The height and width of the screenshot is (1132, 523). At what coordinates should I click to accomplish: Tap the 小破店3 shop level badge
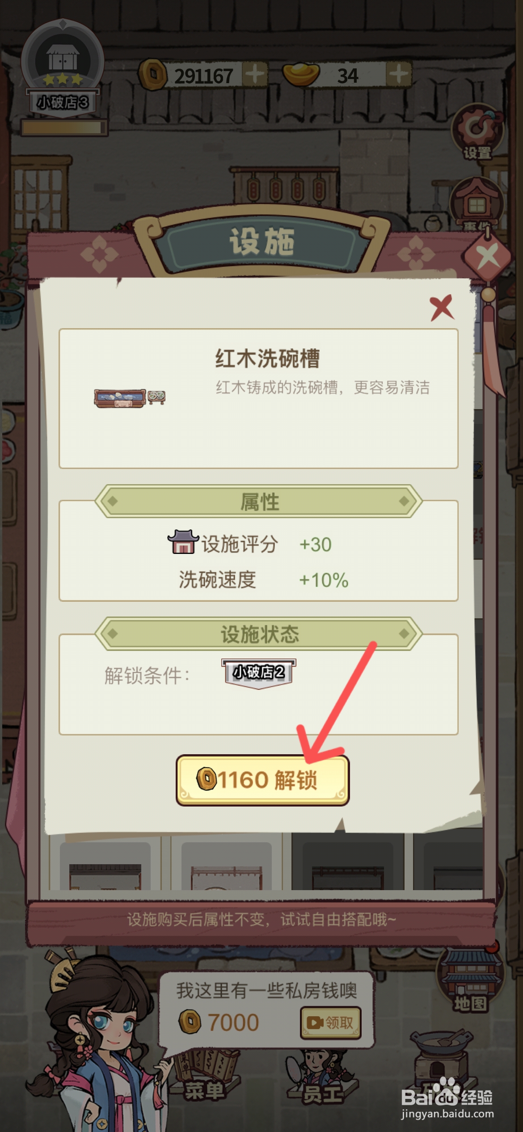[x=63, y=102]
